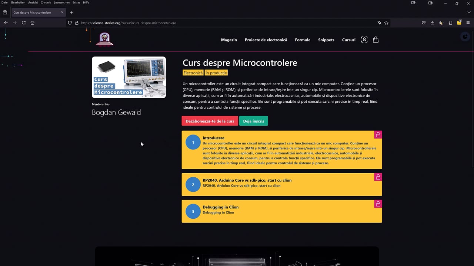Click the Electronică tag
The width and height of the screenshot is (474, 266).
point(193,73)
